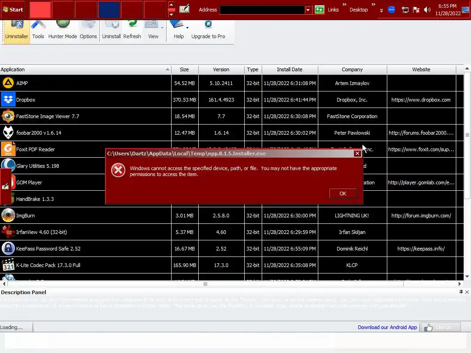Open the Start menu
The width and height of the screenshot is (471, 353).
(12, 10)
